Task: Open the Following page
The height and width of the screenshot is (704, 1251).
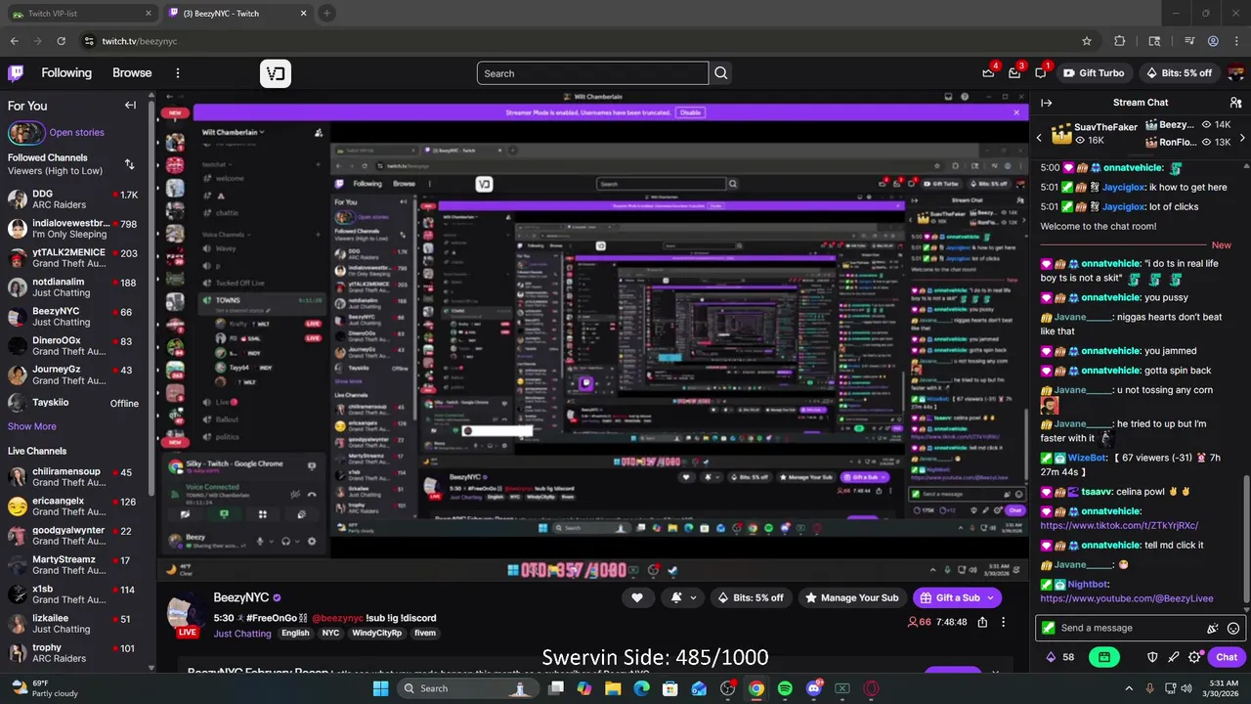Action: [66, 73]
